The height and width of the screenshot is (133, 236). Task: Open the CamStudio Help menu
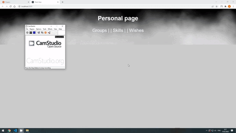coord(60,29)
